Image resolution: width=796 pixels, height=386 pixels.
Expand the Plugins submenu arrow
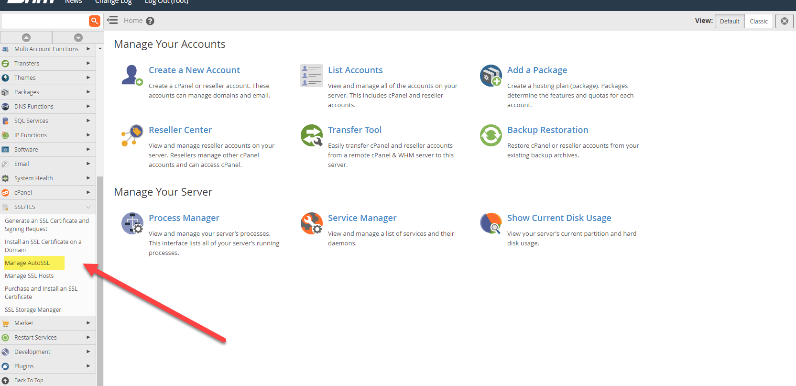click(88, 366)
